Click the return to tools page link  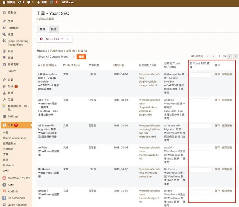46,19
